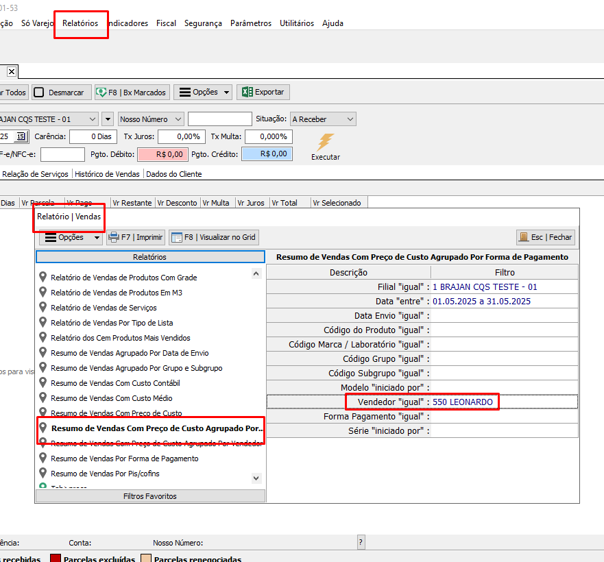
Task: Click the Executar lightning bolt icon
Action: tap(325, 143)
